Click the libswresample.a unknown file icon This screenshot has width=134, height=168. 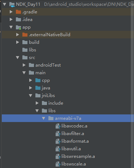[58, 156]
